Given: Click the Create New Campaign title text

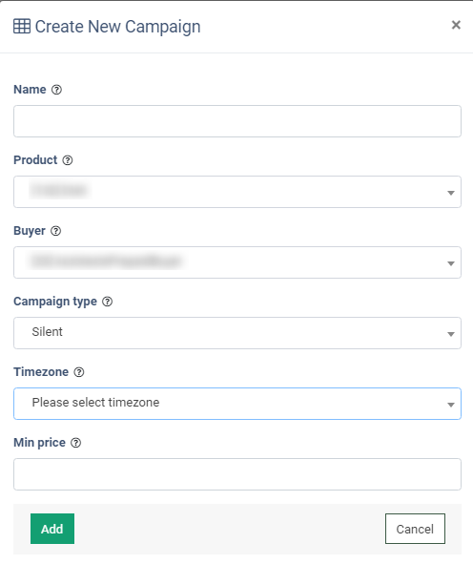Looking at the screenshot, I should [118, 27].
